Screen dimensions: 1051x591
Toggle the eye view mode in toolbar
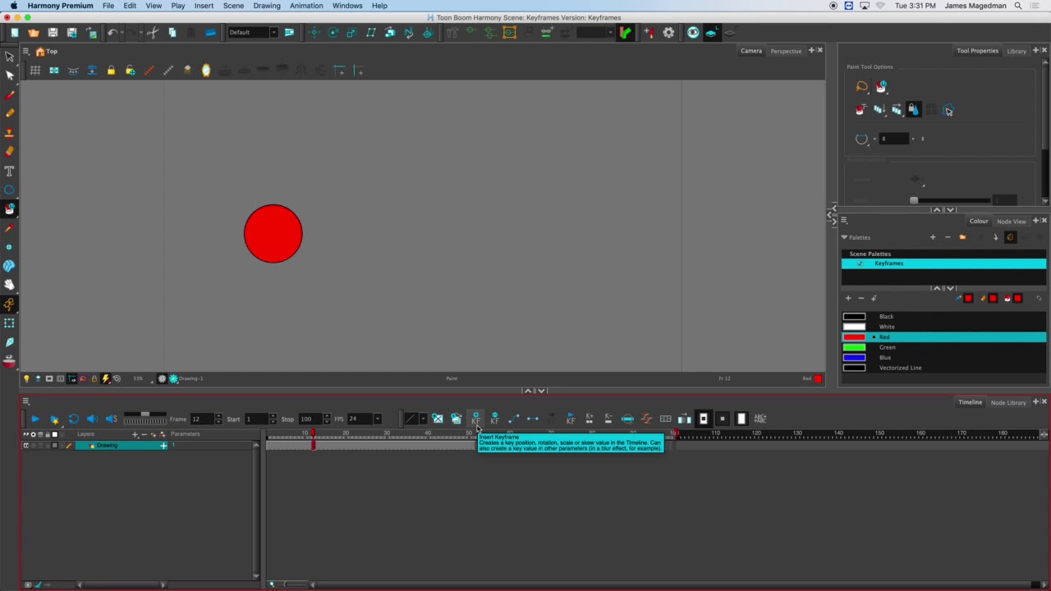coord(693,33)
